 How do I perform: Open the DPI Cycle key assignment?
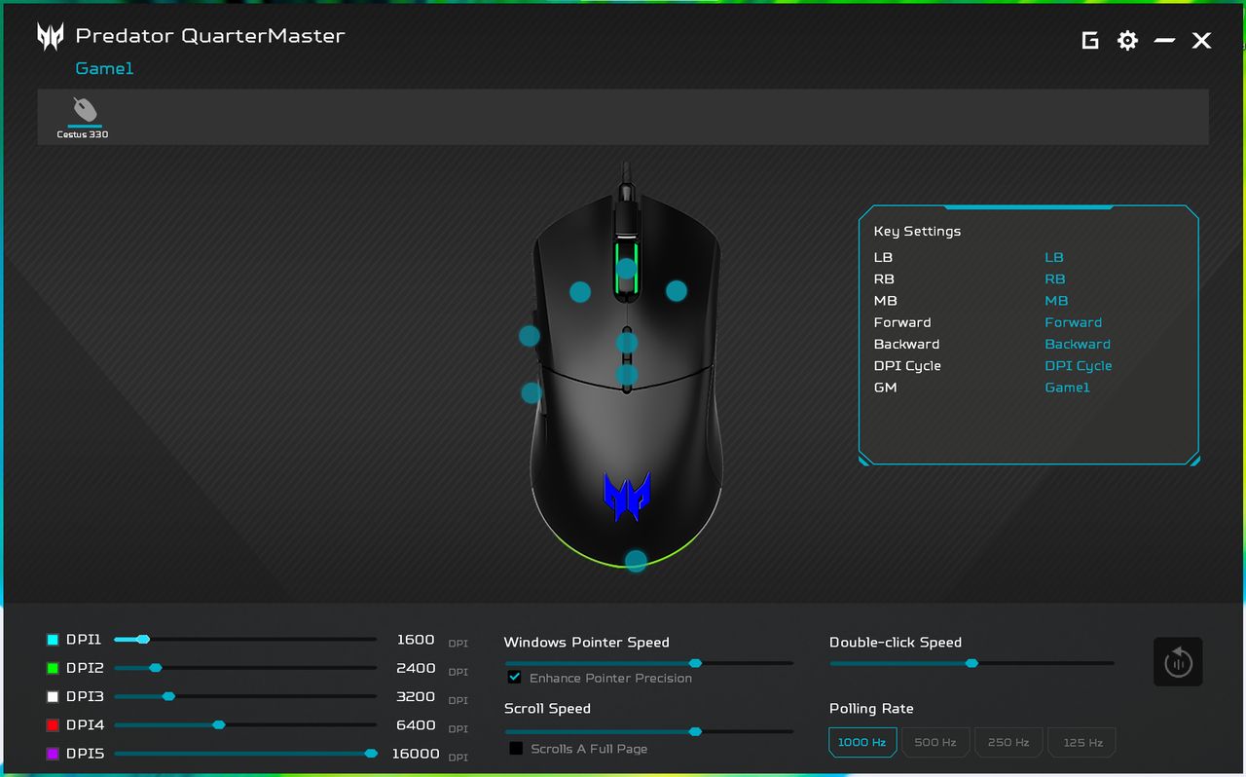[1079, 366]
